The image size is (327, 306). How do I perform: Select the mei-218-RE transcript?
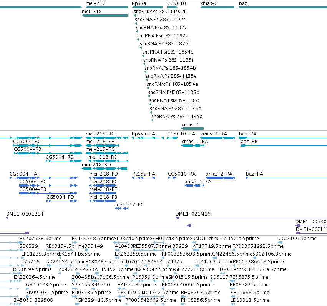[102, 145]
